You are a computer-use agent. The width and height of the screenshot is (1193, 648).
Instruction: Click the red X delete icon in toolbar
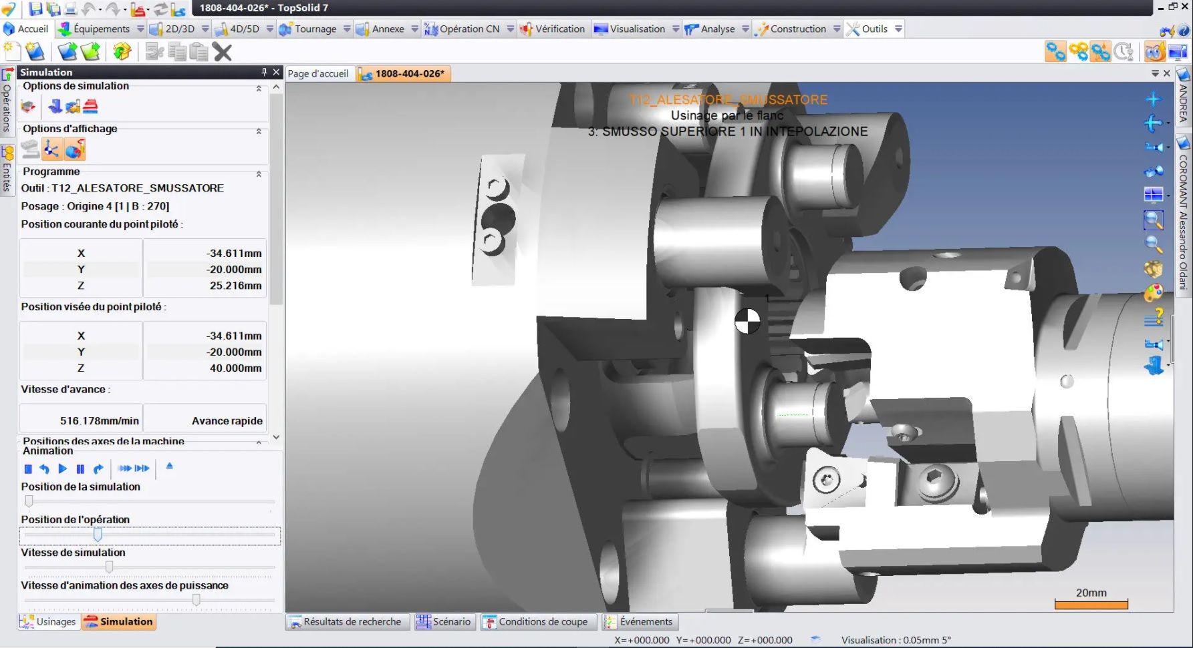tap(223, 52)
